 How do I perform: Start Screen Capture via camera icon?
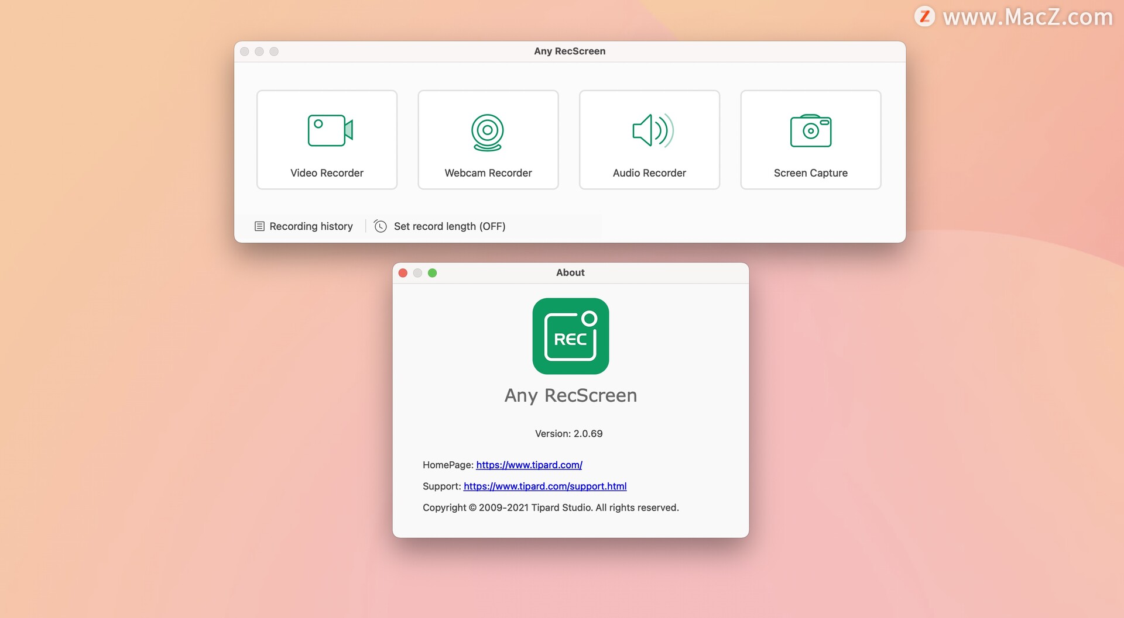(811, 130)
